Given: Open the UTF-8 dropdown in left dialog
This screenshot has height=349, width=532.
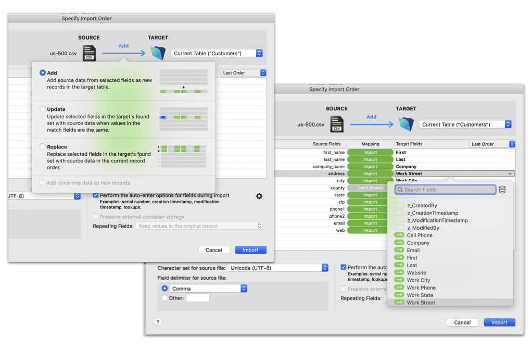Looking at the screenshot, I should click(45, 196).
